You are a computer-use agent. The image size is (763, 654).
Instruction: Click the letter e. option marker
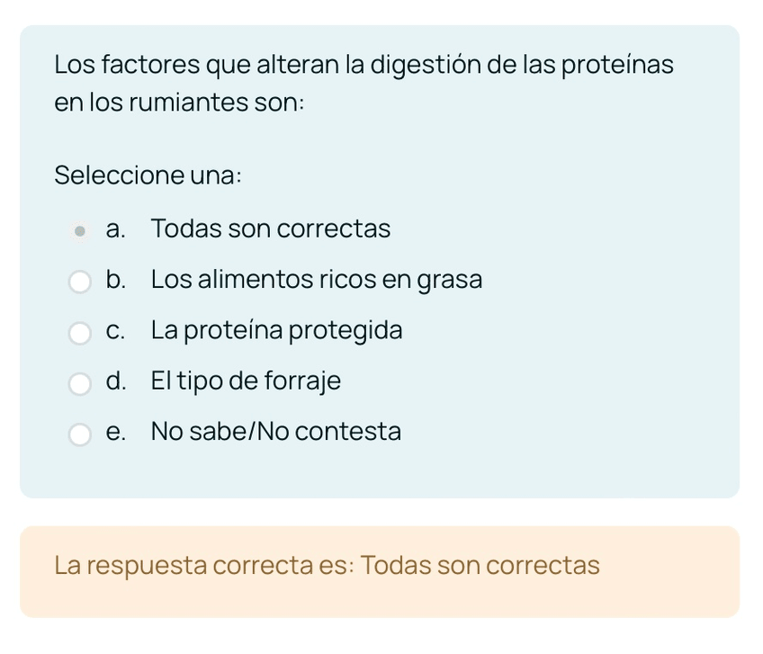coord(115,432)
